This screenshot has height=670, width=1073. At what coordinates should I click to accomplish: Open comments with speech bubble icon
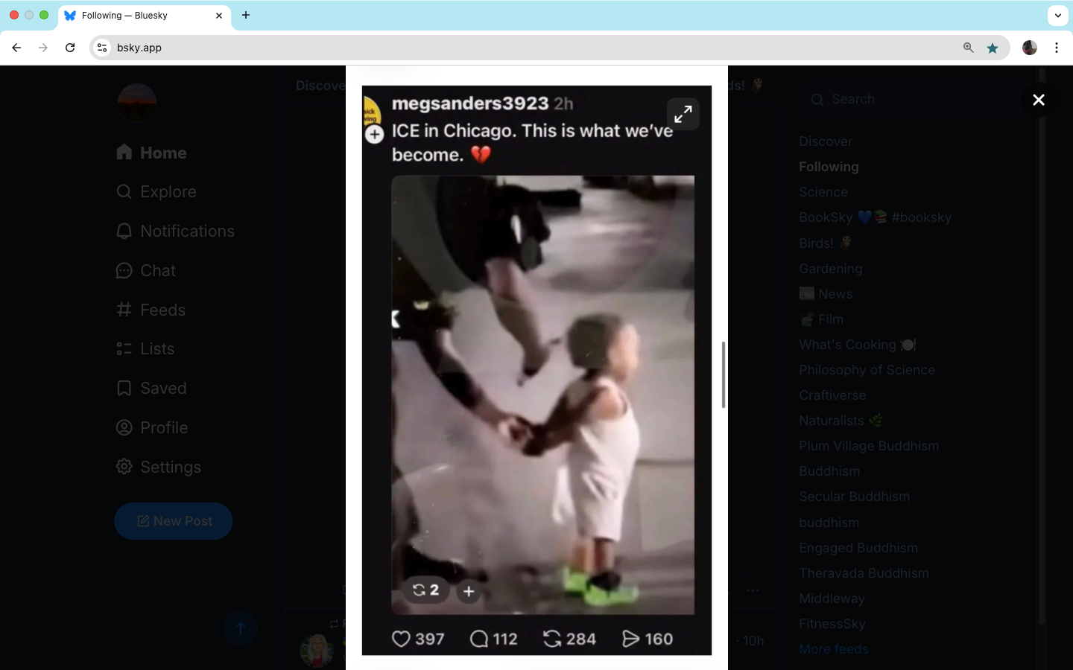479,639
